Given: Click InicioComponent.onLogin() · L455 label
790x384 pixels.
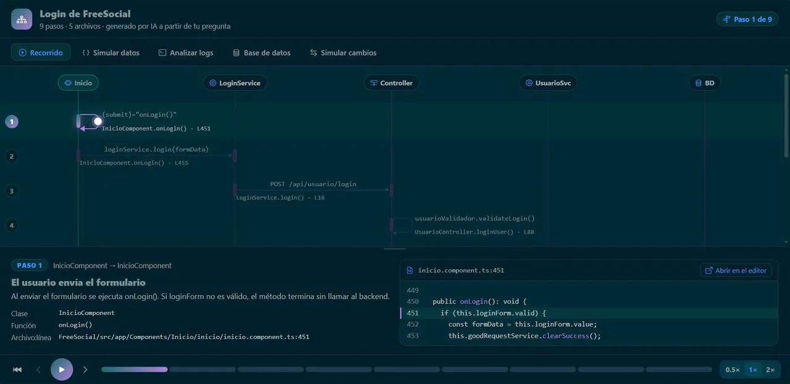Looking at the screenshot, I should 134,163.
